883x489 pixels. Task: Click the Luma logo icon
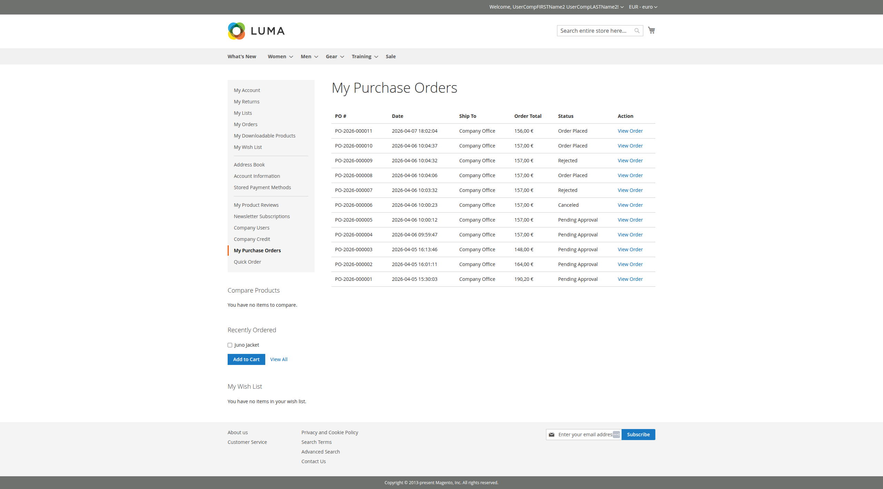(x=237, y=31)
